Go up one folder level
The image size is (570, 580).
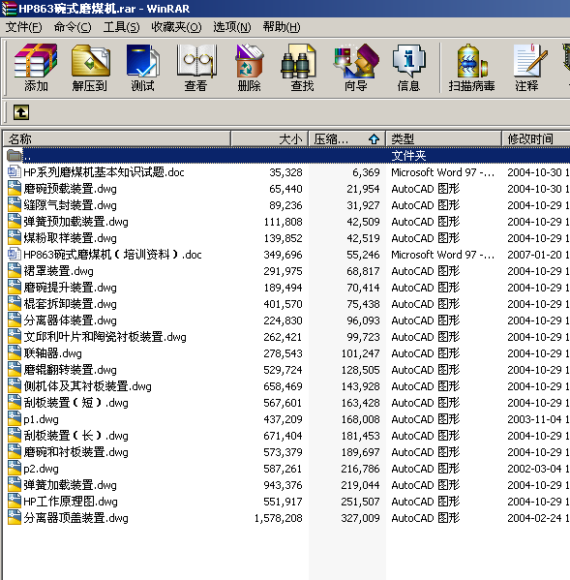coord(21,112)
